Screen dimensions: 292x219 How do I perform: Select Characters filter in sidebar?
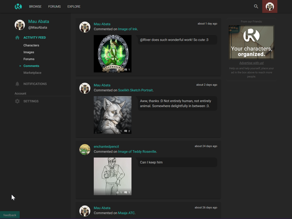31,45
